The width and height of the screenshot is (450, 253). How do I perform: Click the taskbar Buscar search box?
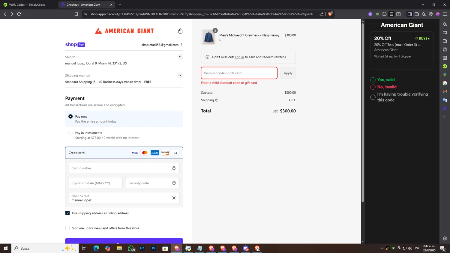[45, 248]
